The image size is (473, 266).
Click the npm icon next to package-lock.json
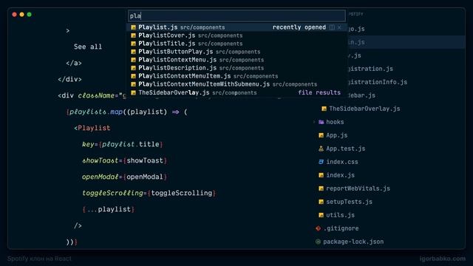(x=318, y=242)
